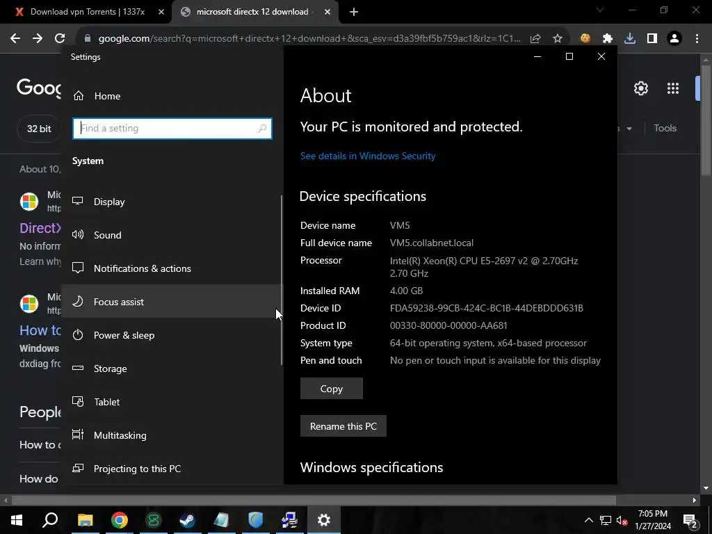
Task: Select the 32 bit search chip
Action: [x=39, y=129]
